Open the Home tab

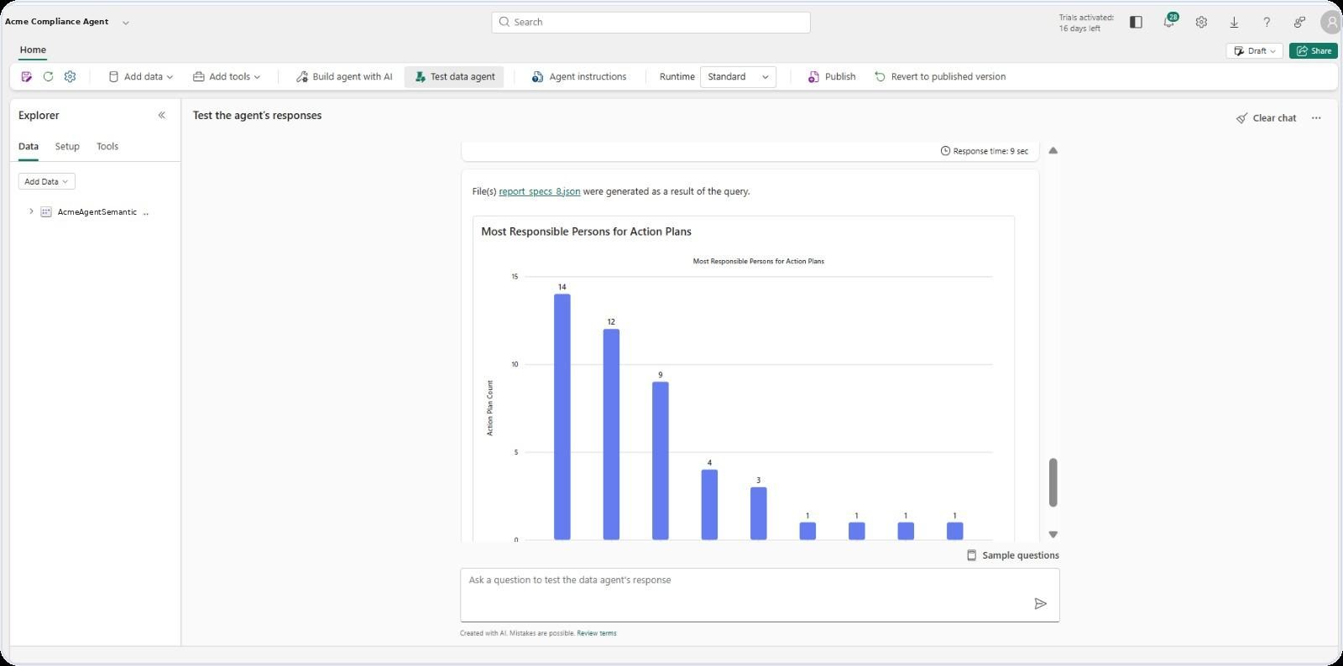coord(33,49)
